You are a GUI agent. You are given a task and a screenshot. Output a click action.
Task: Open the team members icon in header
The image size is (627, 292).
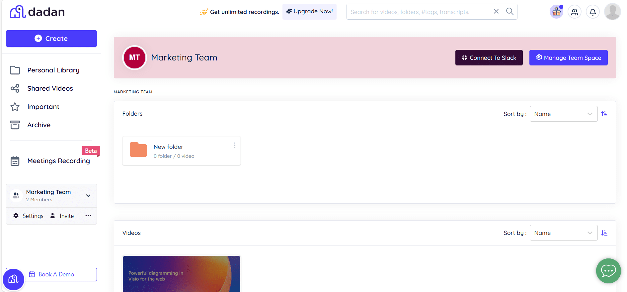pos(575,12)
